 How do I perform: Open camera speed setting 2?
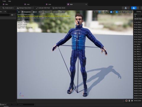click(130, 12)
